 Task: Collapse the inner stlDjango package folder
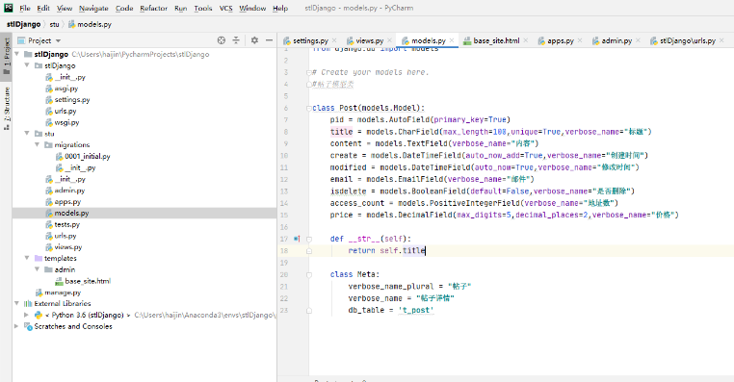coord(27,65)
